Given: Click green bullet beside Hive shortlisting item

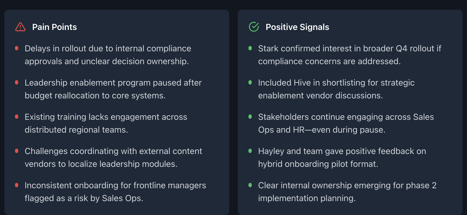Looking at the screenshot, I should click(250, 82).
